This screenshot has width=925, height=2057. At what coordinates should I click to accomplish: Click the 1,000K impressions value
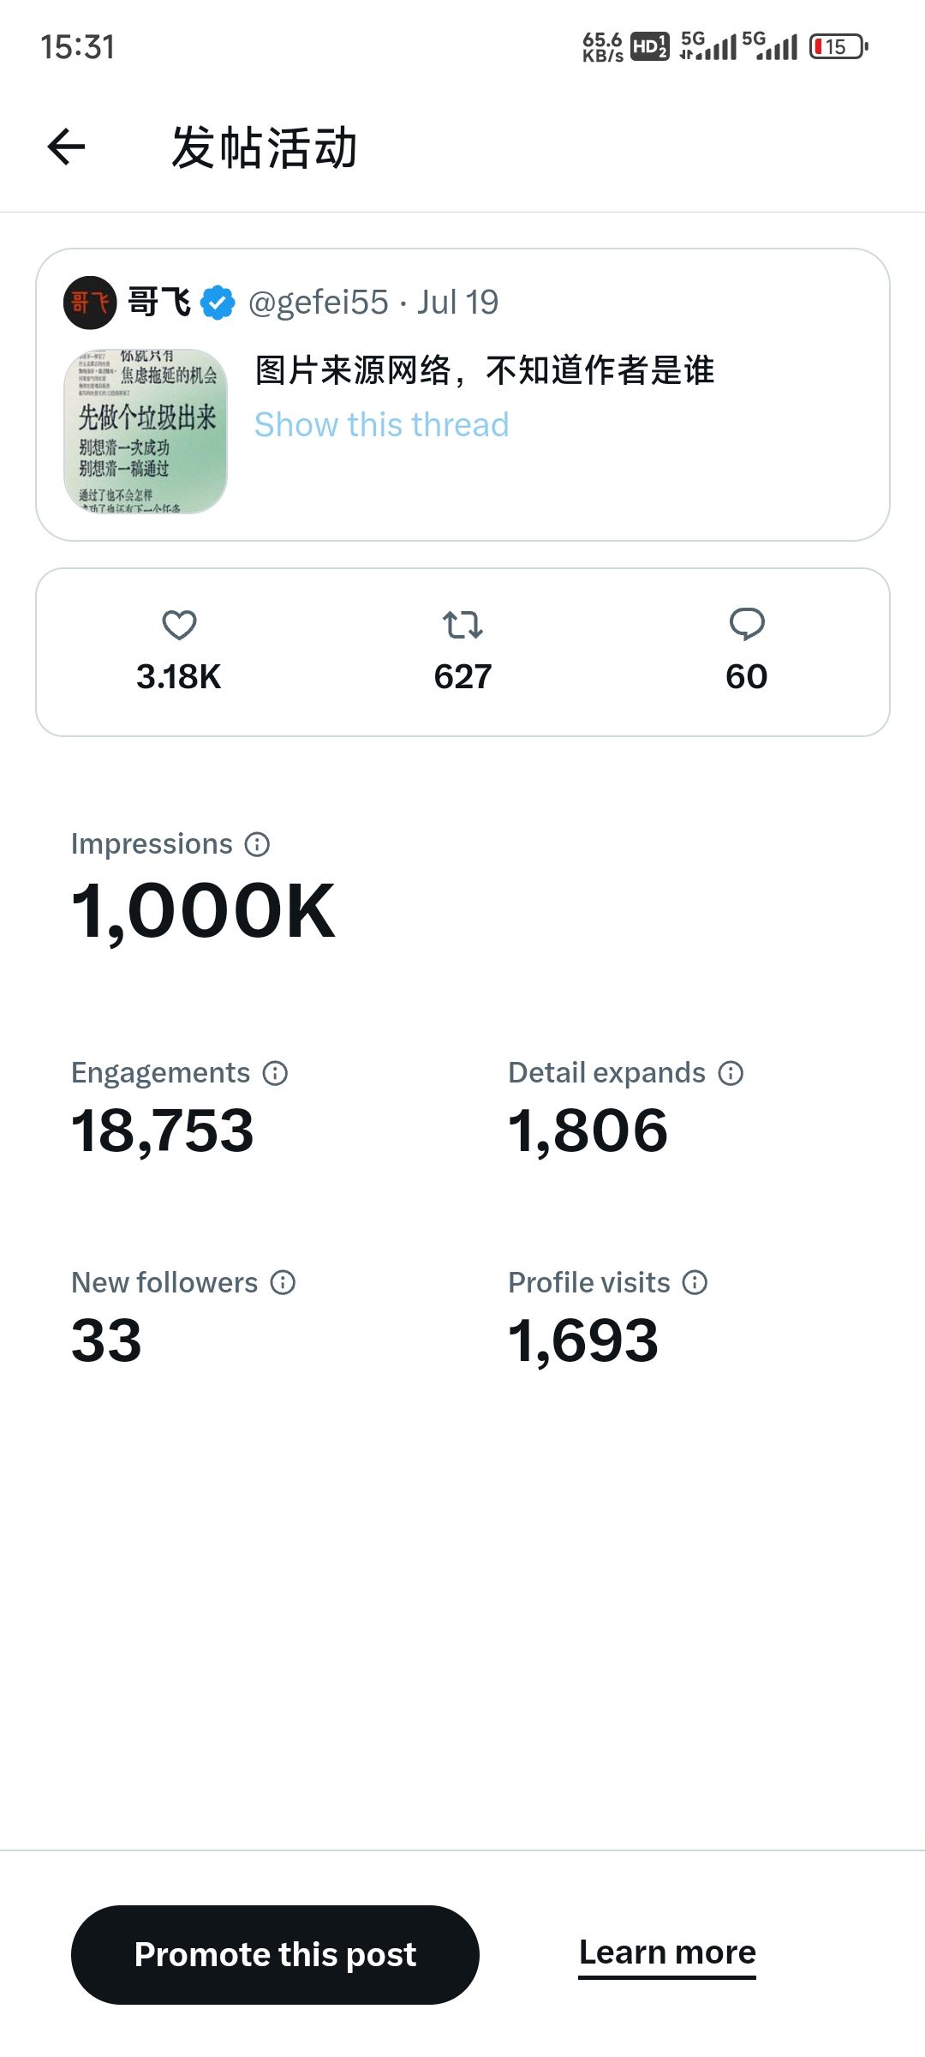[x=203, y=911]
